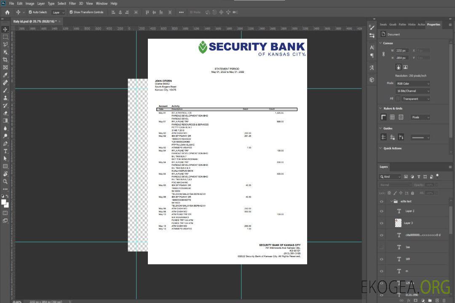Open the File menu
The width and height of the screenshot is (455, 303).
click(x=11, y=3)
